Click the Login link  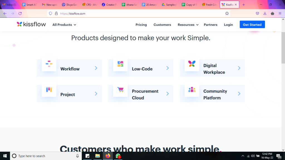228,25
